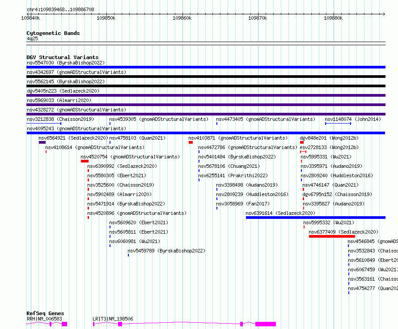Open nsv6390992 (Sedlazeck2020) label

(122, 166)
